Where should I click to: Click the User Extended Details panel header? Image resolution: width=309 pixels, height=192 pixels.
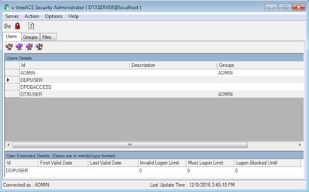[x=154, y=156]
